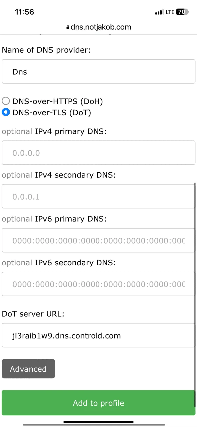Tap the IPv6 primary DNS input field
The image size is (197, 427).
pos(98,240)
